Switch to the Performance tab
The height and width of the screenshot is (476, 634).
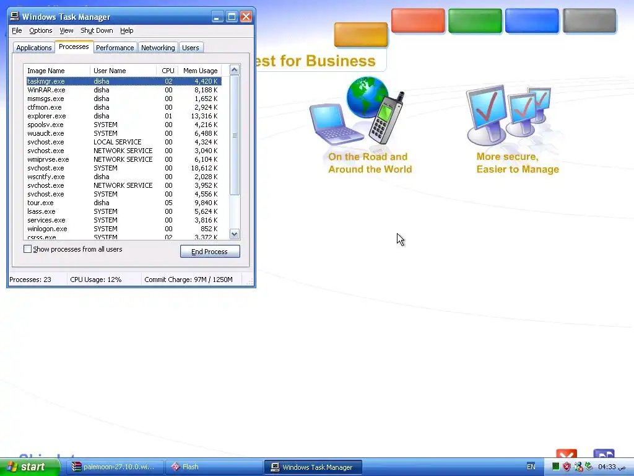(x=115, y=47)
